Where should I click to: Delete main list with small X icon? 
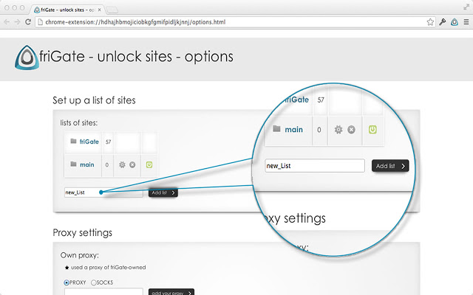click(132, 164)
